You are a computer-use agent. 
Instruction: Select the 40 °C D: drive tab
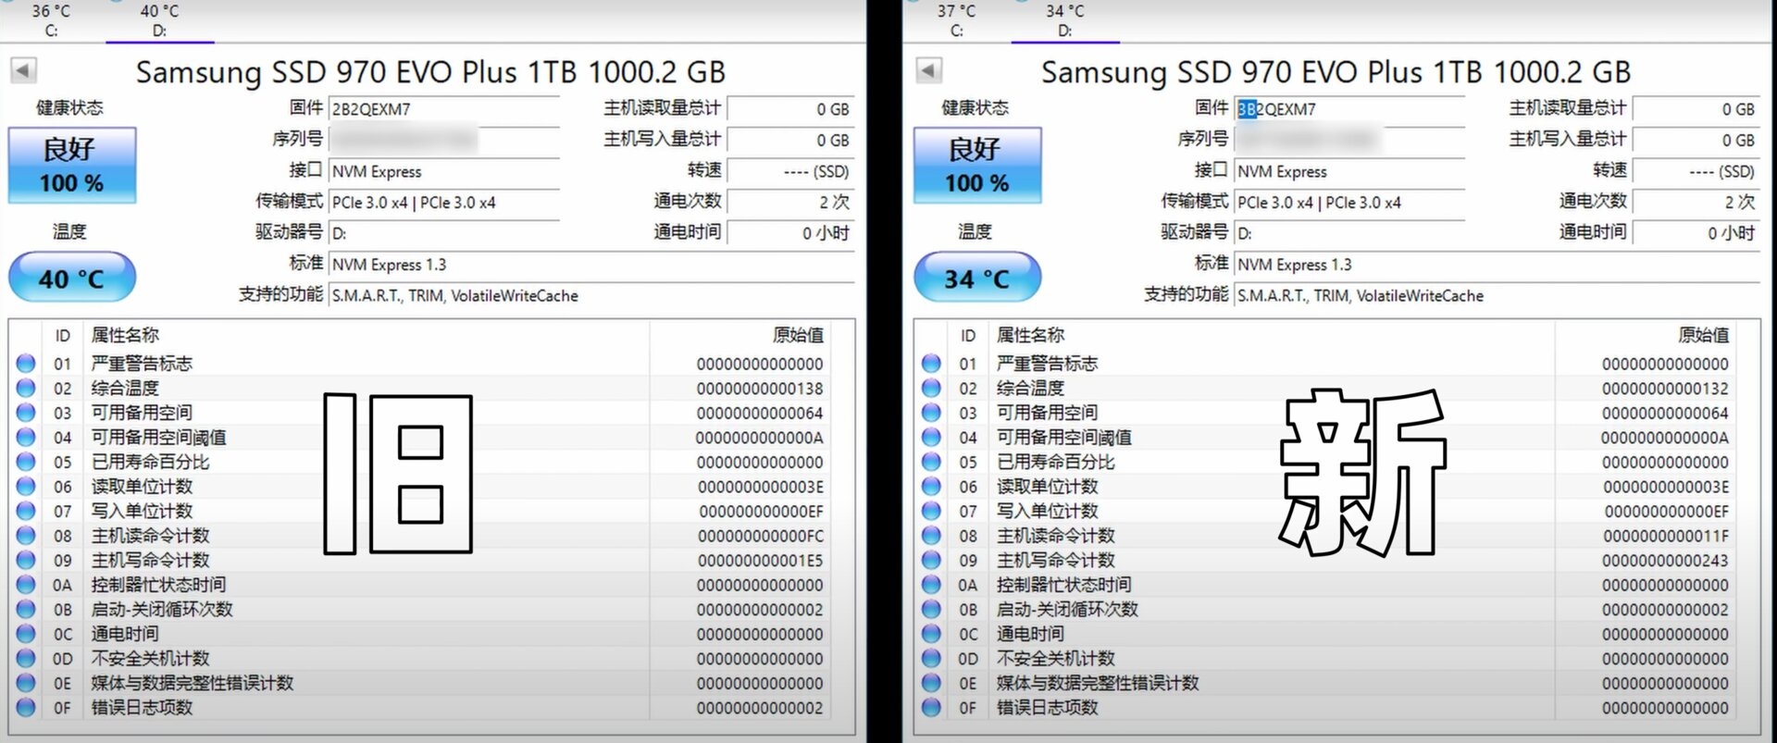159,20
